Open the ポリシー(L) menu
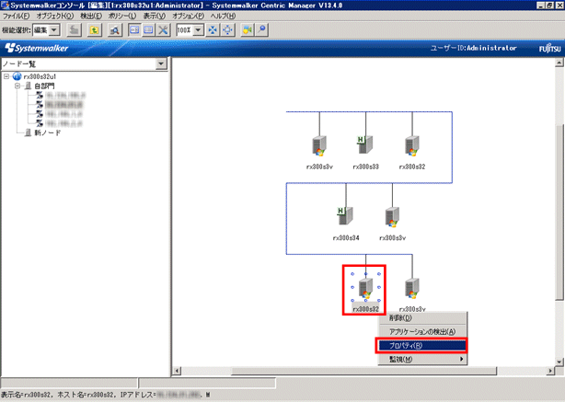The image size is (565, 402). pyautogui.click(x=122, y=16)
